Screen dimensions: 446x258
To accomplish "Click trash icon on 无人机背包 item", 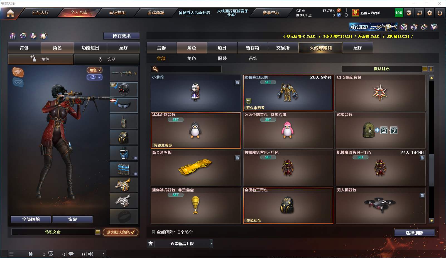I will point(422,195).
